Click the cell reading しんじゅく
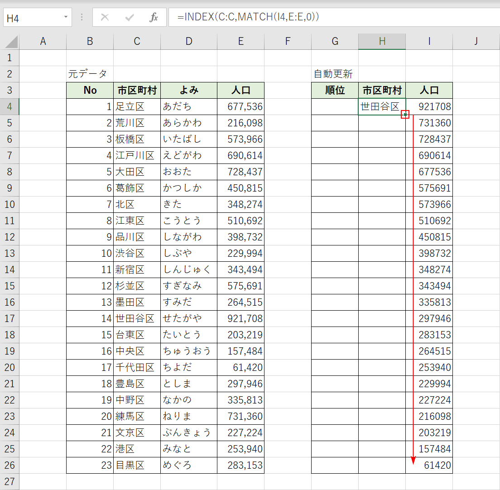The height and width of the screenshot is (490, 500). pyautogui.click(x=189, y=270)
